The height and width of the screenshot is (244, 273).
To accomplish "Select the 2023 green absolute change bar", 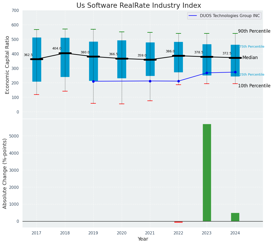I will tap(207, 173).
